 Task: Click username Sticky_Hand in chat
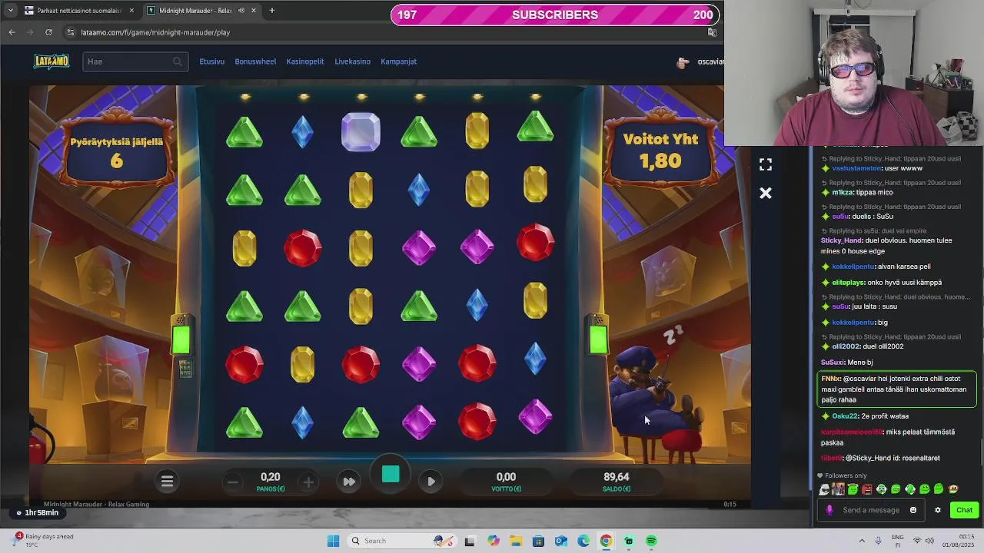[x=842, y=240]
